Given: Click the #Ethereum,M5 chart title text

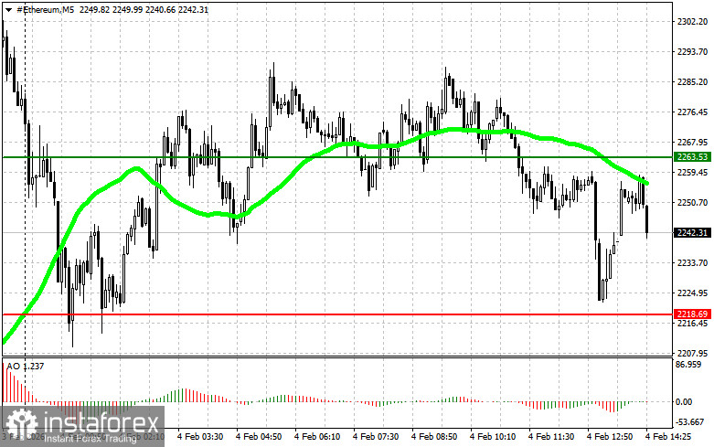Looking at the screenshot, I should (45, 9).
